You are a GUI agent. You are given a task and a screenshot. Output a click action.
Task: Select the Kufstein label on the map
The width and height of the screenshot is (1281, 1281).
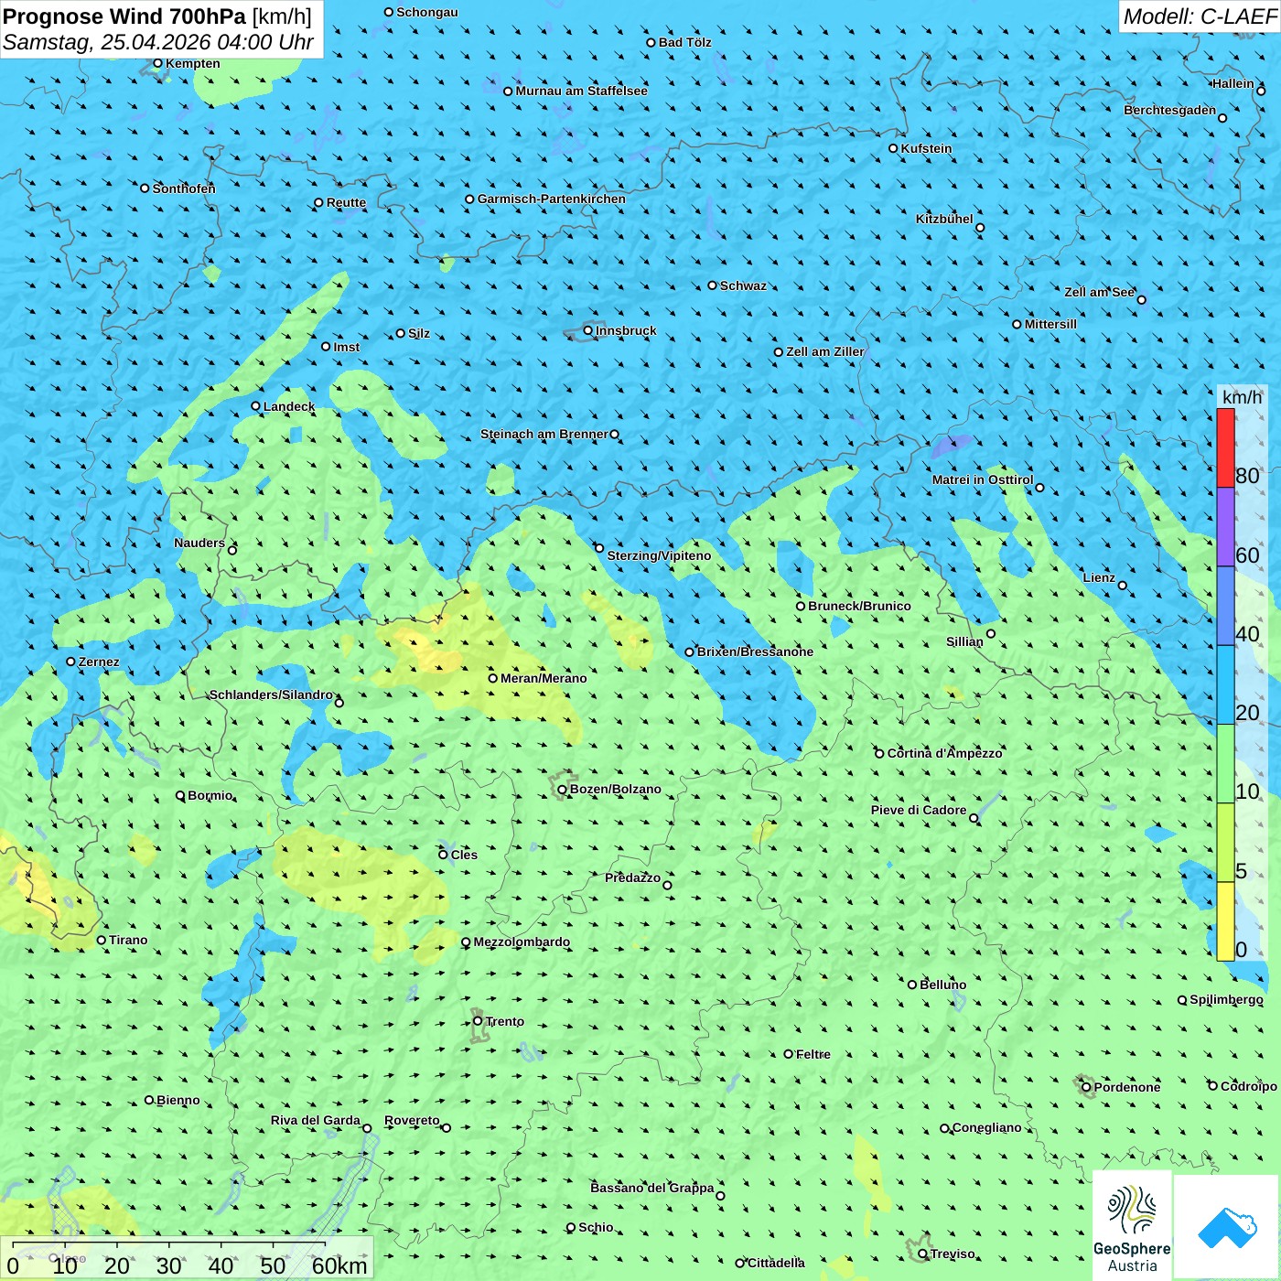[926, 148]
